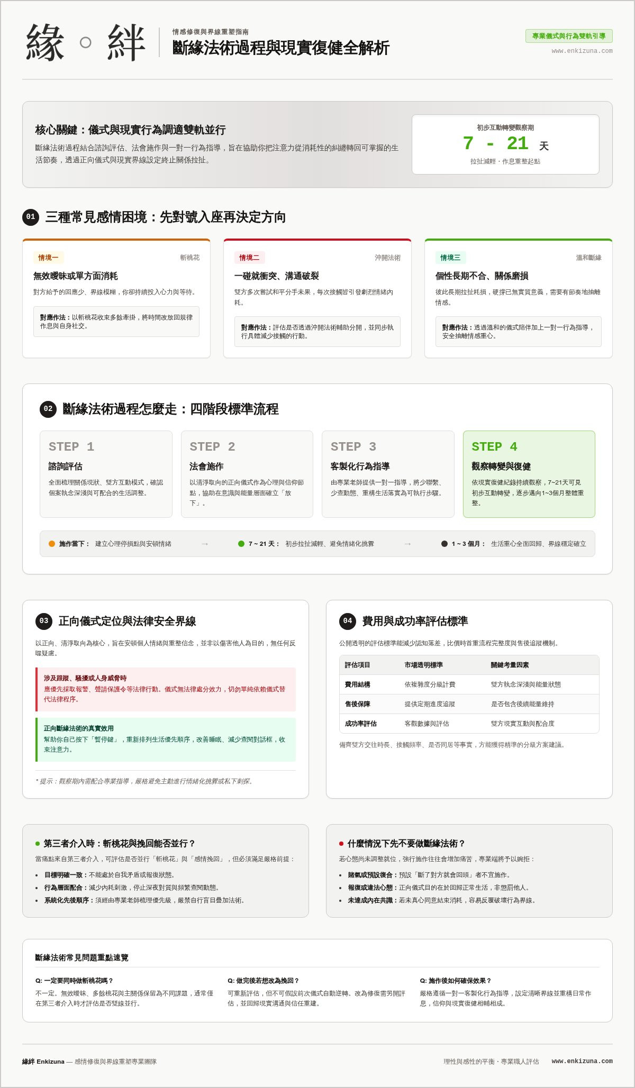Click the 市場透明標準 column header
This screenshot has width=635, height=1088.
click(x=424, y=665)
